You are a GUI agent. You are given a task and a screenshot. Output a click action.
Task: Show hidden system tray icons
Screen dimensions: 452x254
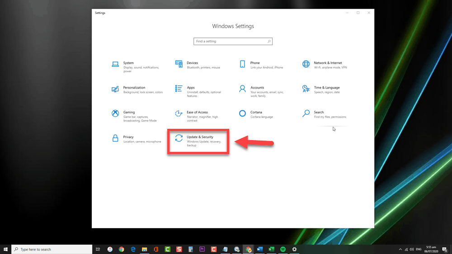pyautogui.click(x=400, y=249)
